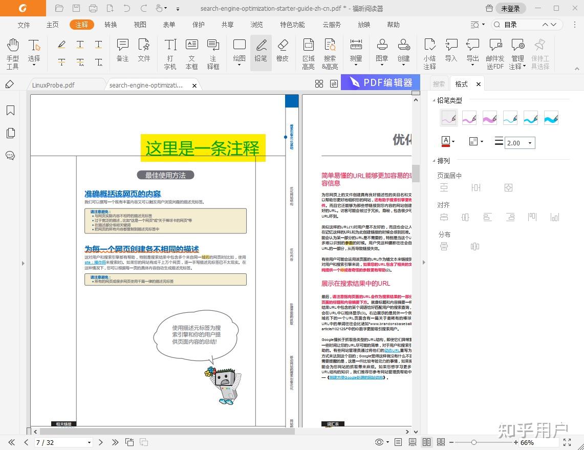584x450 pixels.
Task: Open Search & Highlight tool (搜索&高亮)
Action: tap(330, 54)
